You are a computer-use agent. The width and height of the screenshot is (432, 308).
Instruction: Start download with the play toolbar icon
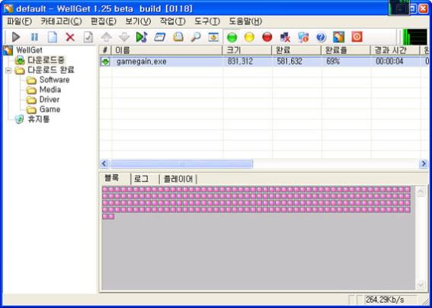[16, 37]
